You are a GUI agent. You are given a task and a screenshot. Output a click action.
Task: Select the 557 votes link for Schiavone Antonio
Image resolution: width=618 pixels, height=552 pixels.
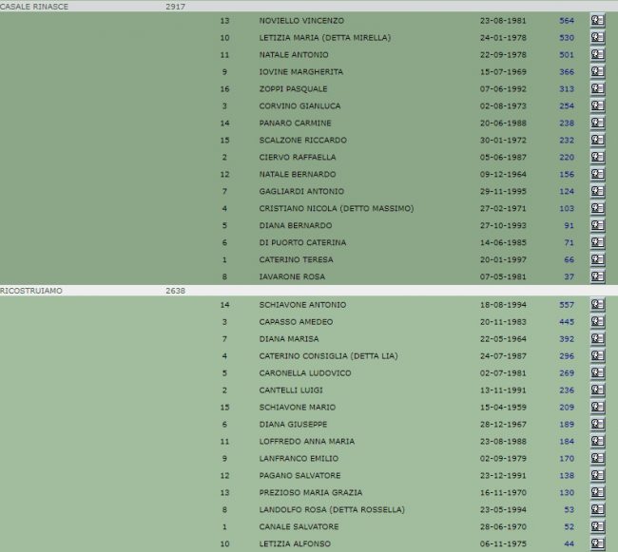[x=566, y=305]
